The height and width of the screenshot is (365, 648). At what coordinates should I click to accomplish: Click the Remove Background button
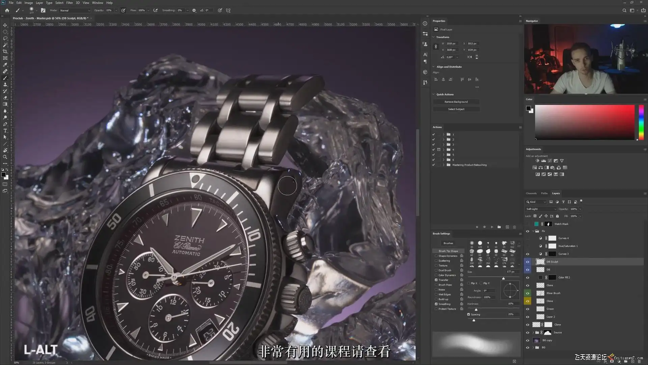(456, 102)
